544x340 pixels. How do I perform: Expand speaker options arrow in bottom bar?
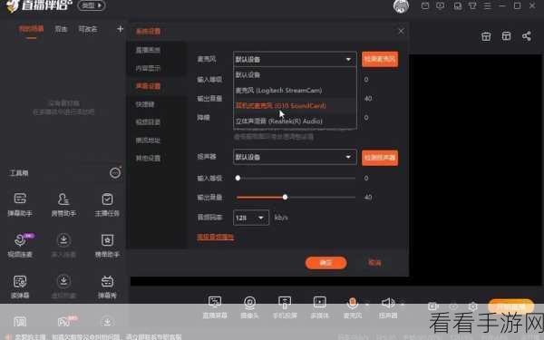pos(403,305)
